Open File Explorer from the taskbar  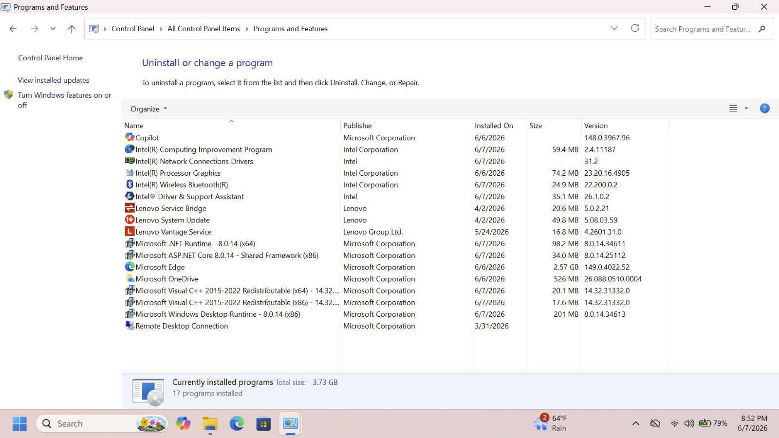[x=210, y=423]
